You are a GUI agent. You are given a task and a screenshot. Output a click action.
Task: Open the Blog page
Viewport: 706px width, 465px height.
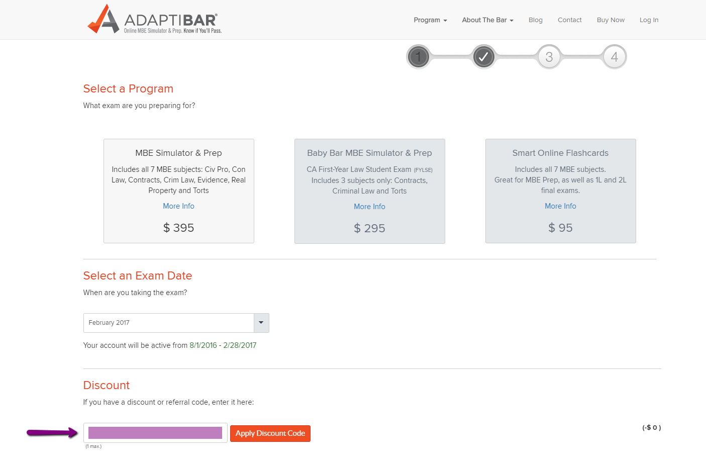pos(535,20)
